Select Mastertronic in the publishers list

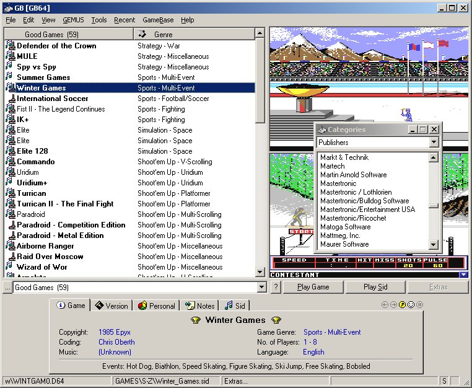point(338,183)
